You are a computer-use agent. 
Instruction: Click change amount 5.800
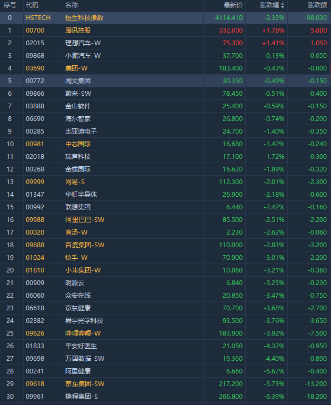319,31
